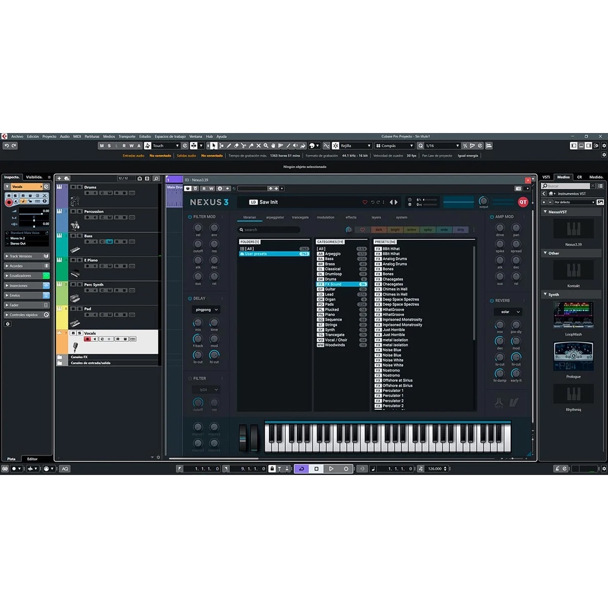Select the FX Sound category
This screenshot has width=608, height=608.
341,284
